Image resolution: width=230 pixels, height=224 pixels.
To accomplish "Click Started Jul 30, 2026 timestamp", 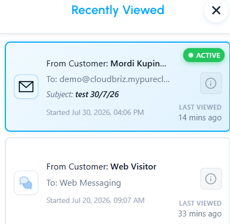I will pyautogui.click(x=95, y=112).
